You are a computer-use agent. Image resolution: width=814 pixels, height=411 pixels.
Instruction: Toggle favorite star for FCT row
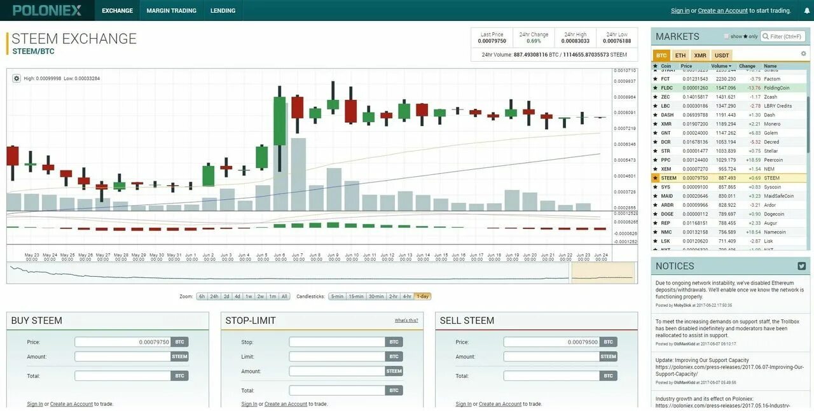656,79
